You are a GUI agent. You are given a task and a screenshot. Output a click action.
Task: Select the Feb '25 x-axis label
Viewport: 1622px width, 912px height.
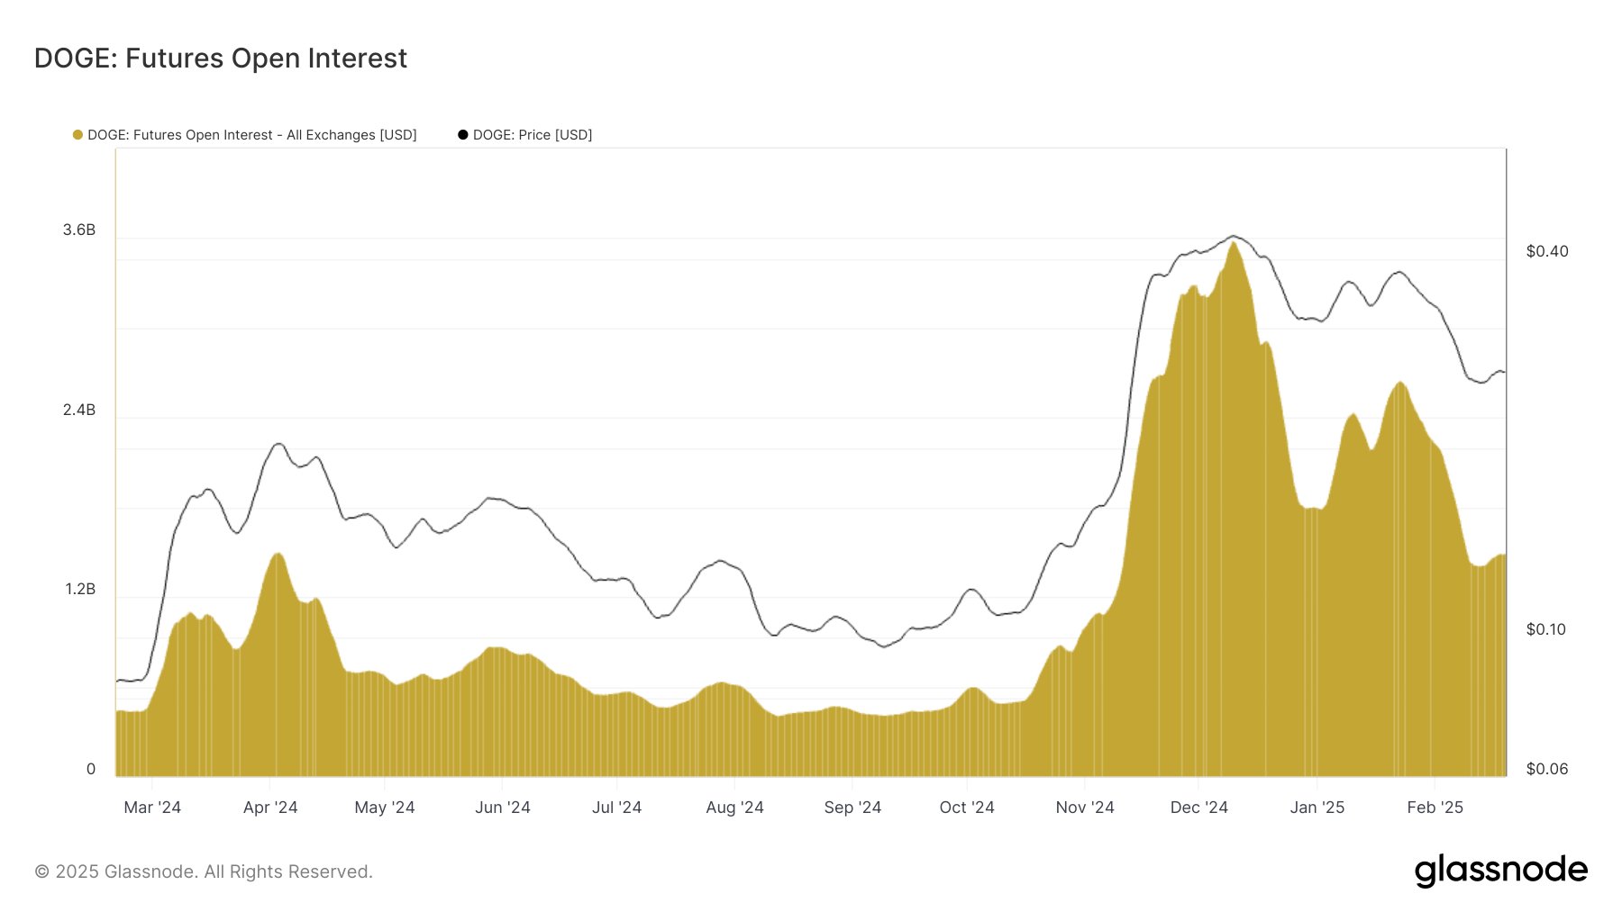click(x=1435, y=808)
